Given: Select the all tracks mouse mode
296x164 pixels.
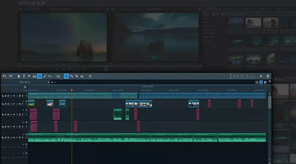Looking at the screenshot, I should [x=77, y=76].
